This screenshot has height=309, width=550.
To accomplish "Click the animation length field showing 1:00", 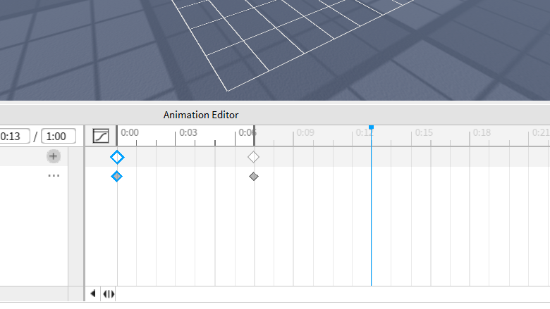I will coord(59,137).
